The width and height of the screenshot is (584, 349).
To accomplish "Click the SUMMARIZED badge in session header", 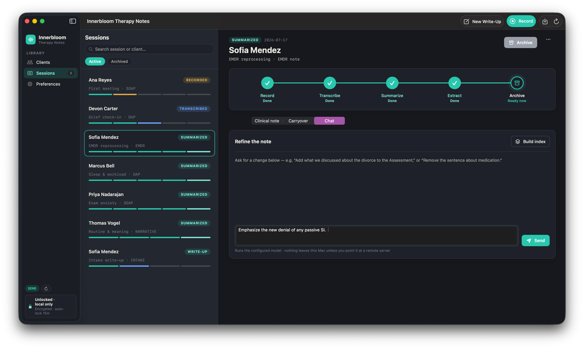I will pos(245,40).
